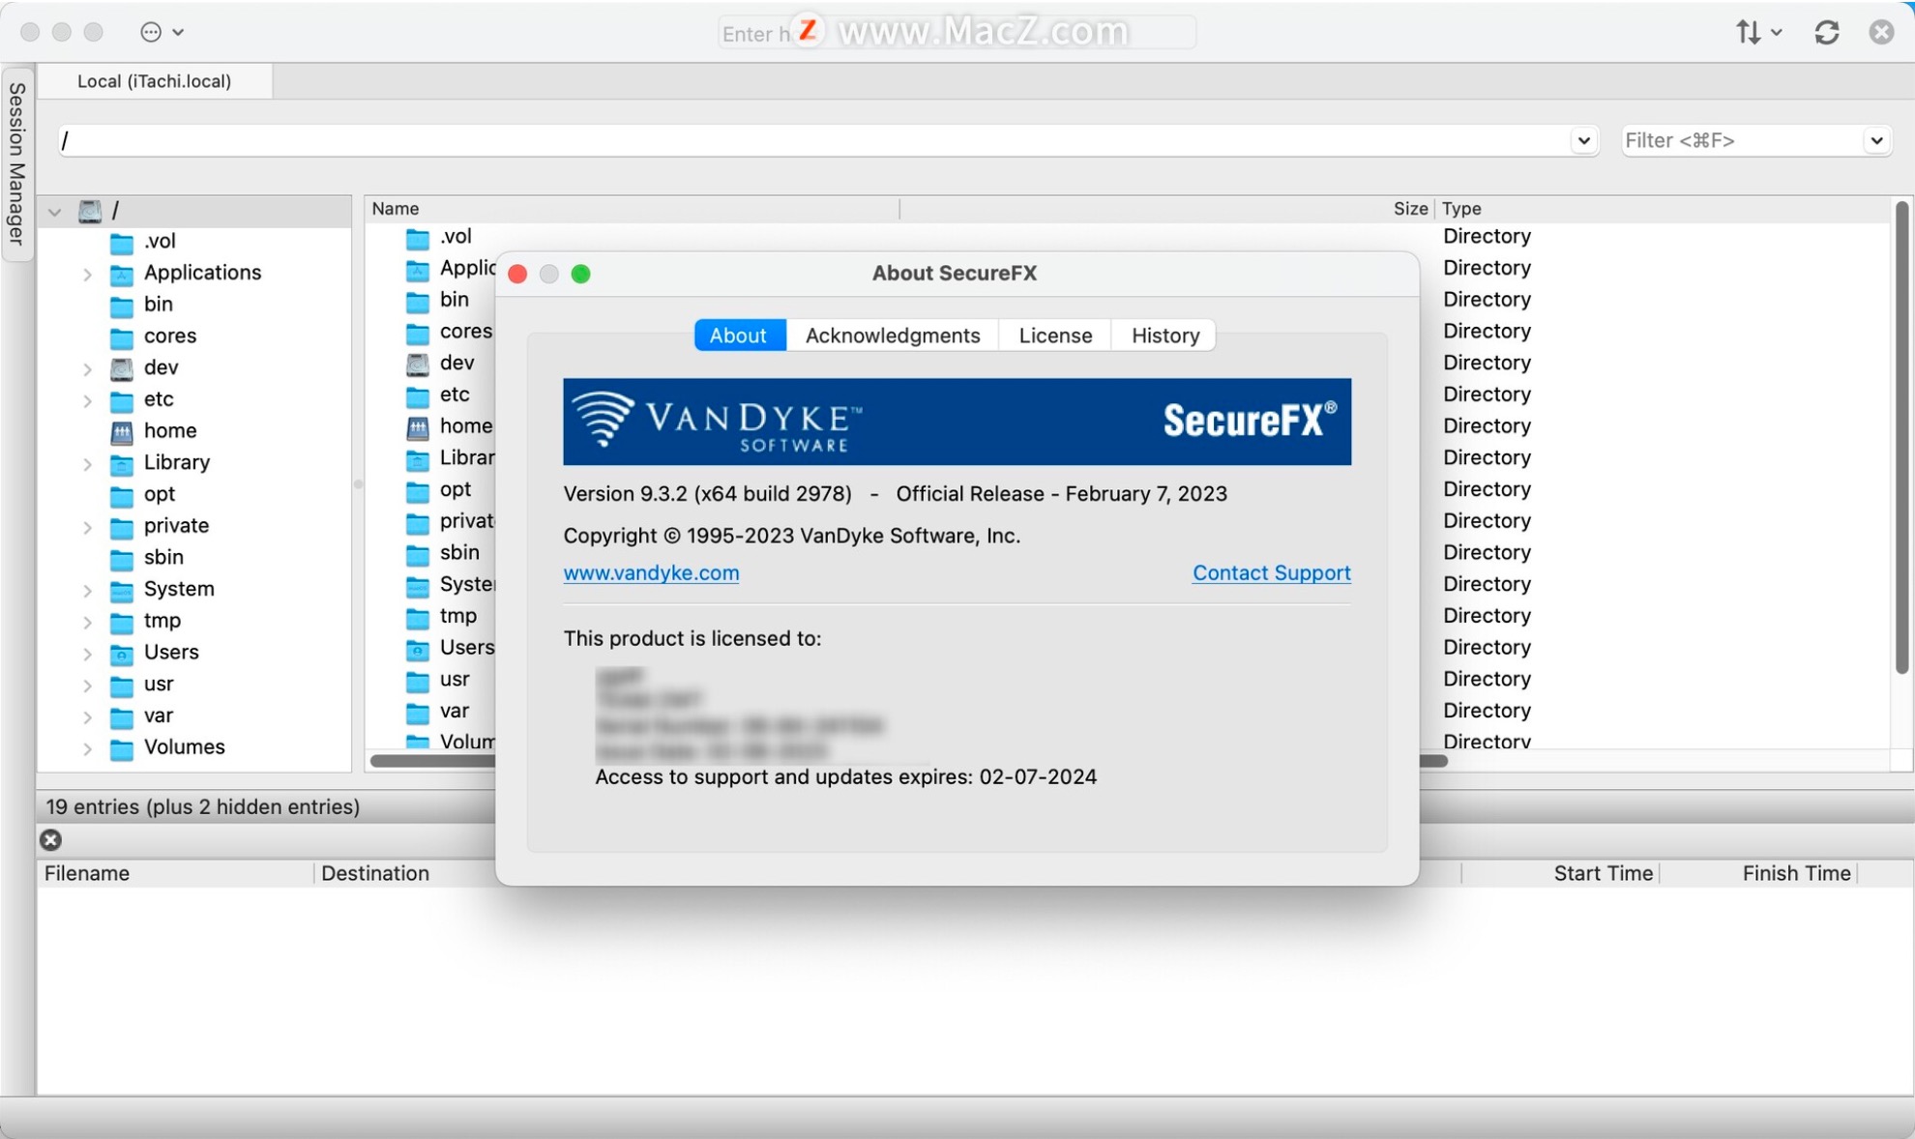Open the path history dropdown
The height and width of the screenshot is (1139, 1915).
(x=1583, y=141)
